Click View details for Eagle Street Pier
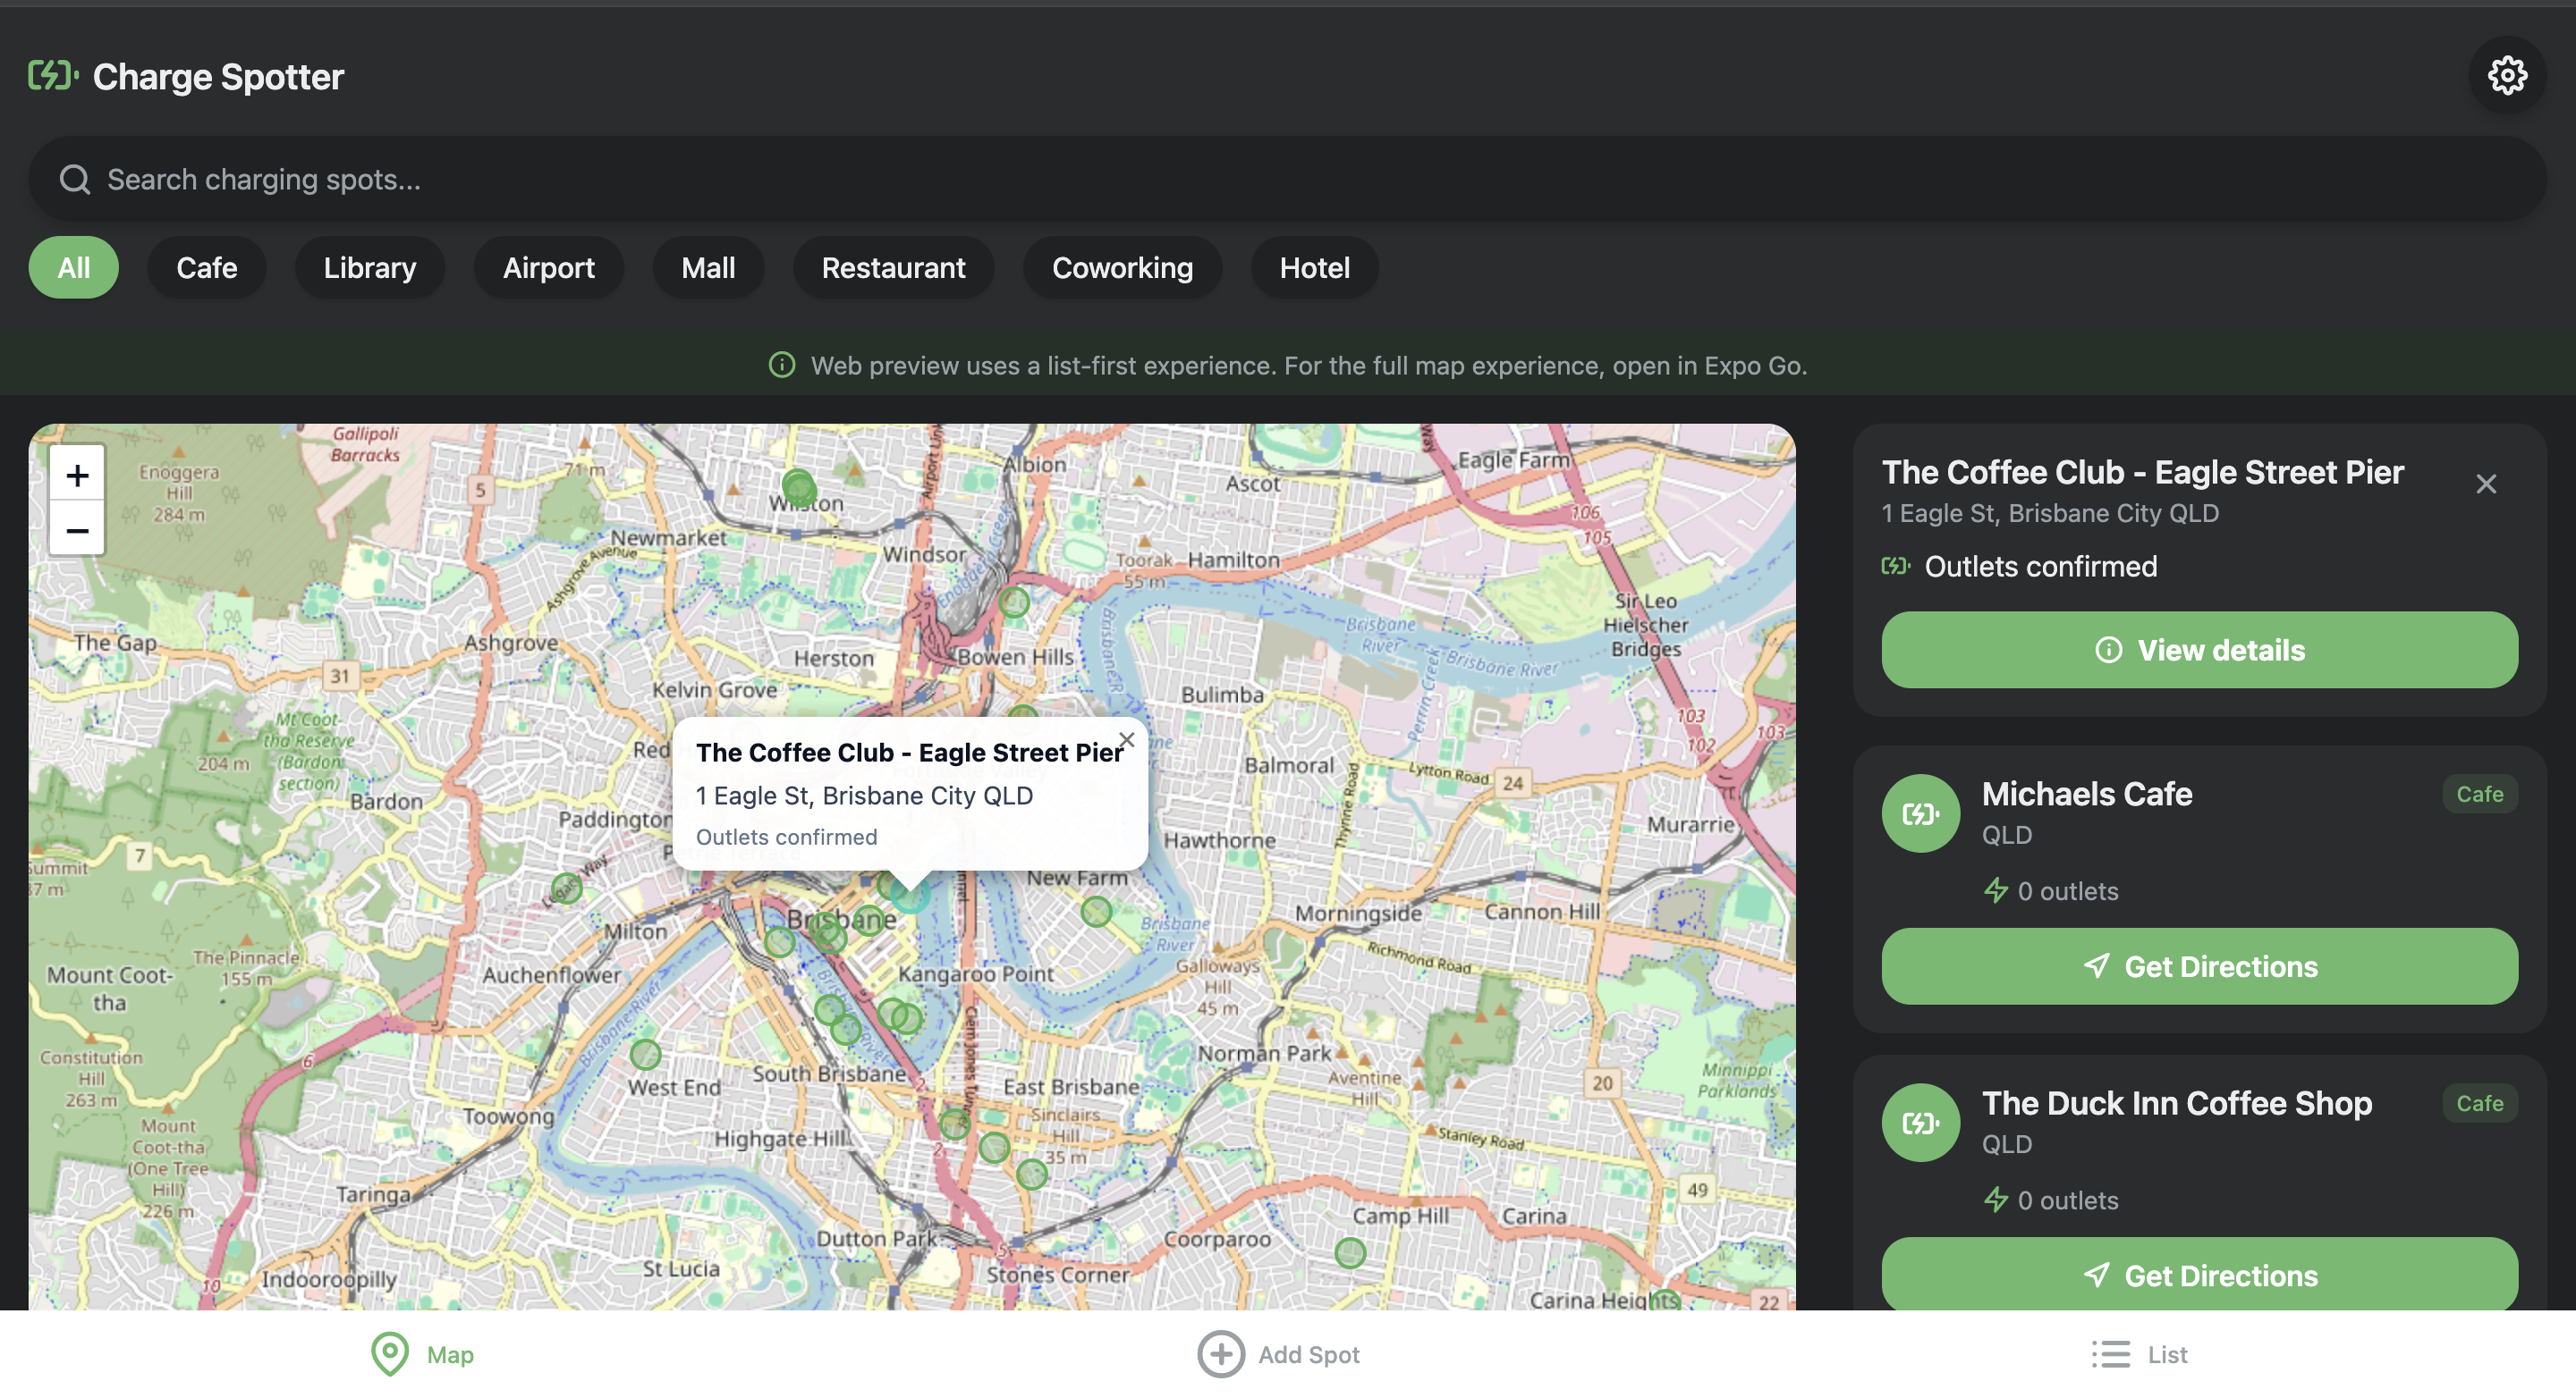Screen dimensions: 2576x1398 tap(2199, 650)
